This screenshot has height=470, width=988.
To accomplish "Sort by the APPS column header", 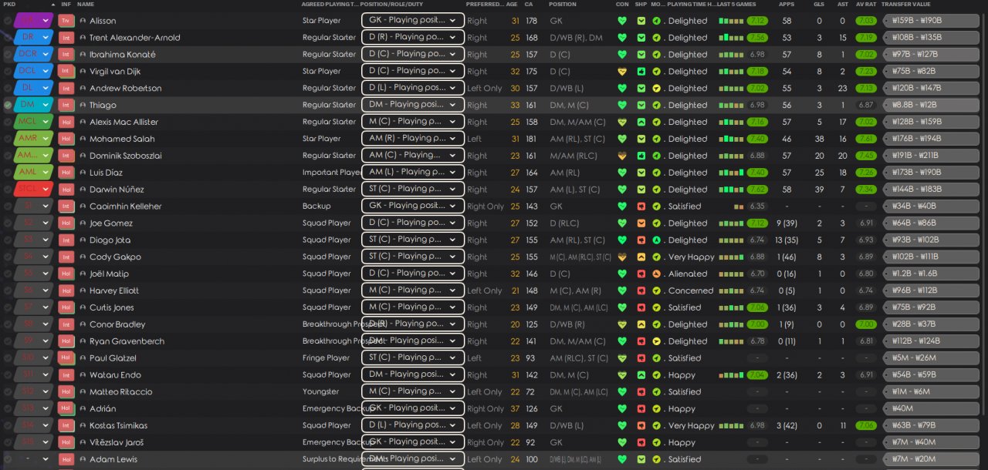I will coord(787,5).
